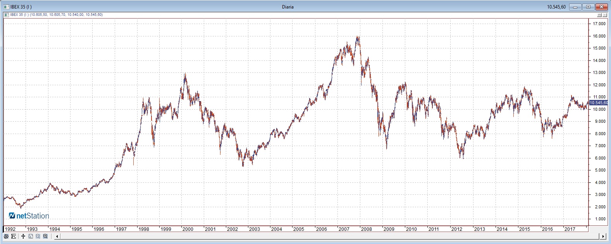Screen dimensions: 611x244
Task: Click the horizontal scrollbar track
Action: click(x=330, y=236)
